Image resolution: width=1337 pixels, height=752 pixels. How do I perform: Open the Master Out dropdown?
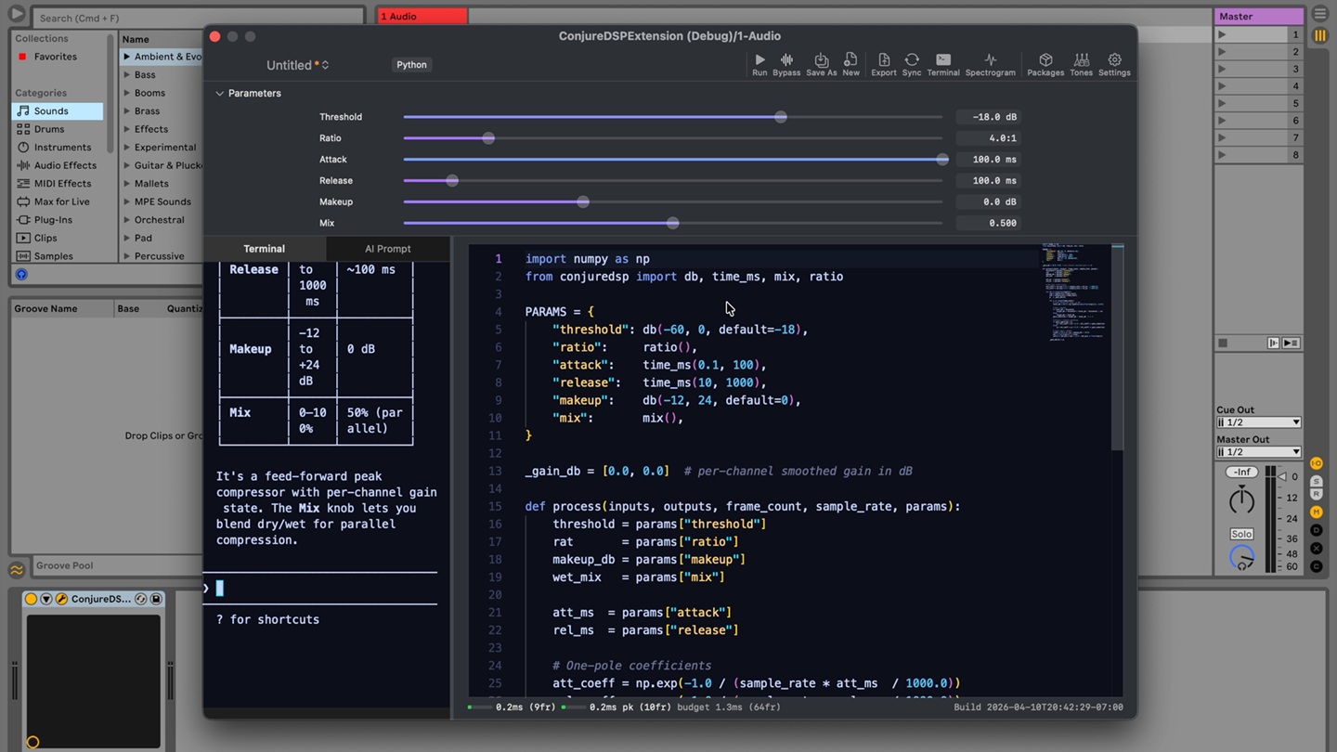click(x=1258, y=452)
